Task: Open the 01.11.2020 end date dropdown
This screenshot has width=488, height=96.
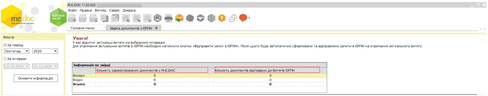Action: click(55, 67)
